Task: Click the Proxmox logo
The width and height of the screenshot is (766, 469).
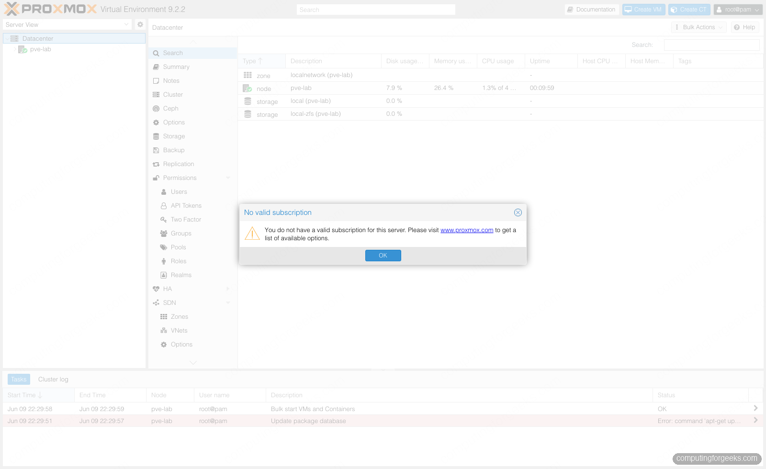Action: pos(51,9)
